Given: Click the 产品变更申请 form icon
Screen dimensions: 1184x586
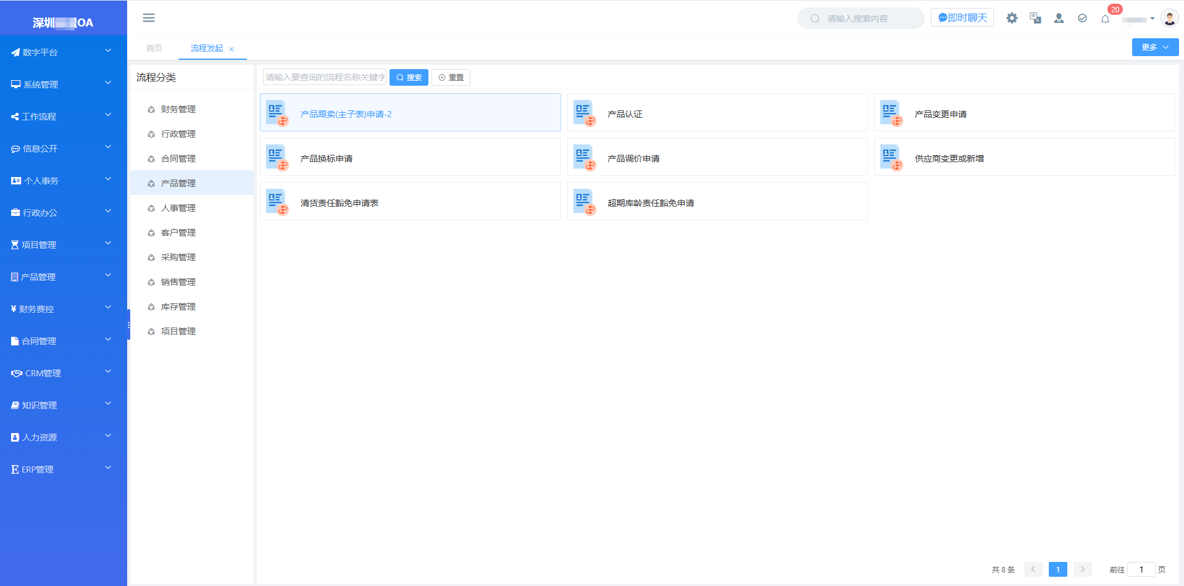Looking at the screenshot, I should pyautogui.click(x=891, y=113).
